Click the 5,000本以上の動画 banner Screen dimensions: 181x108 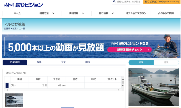[91, 46]
